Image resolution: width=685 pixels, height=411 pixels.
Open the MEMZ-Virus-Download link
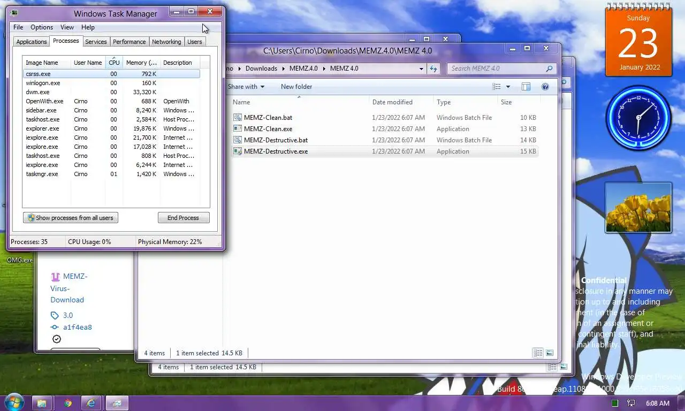68,288
